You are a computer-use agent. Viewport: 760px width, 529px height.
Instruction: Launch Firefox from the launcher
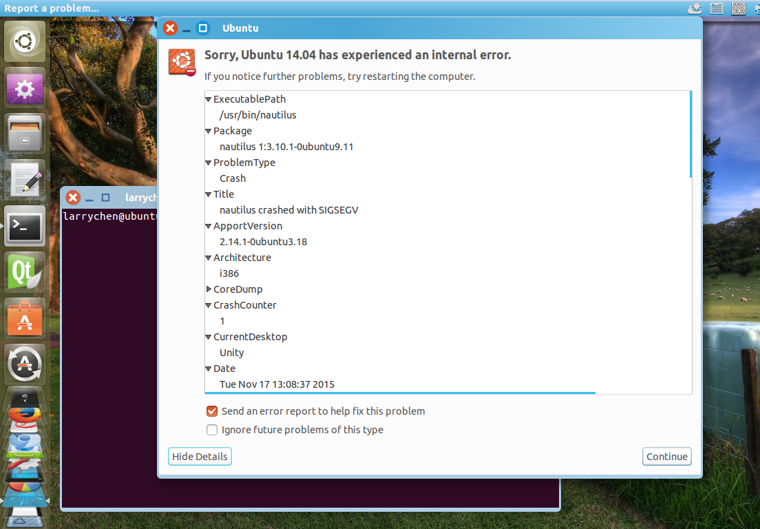(25, 416)
